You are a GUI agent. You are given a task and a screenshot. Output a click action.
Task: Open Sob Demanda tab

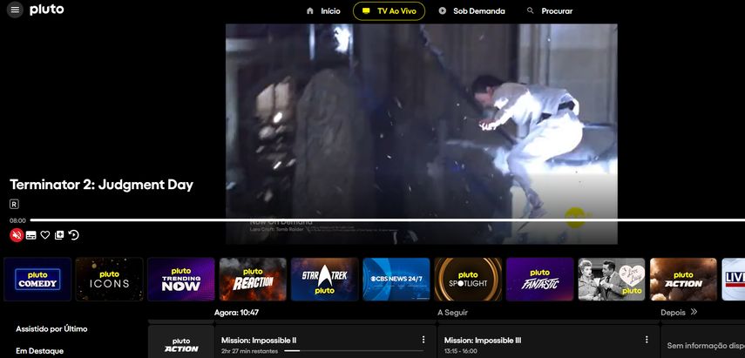[x=471, y=11]
